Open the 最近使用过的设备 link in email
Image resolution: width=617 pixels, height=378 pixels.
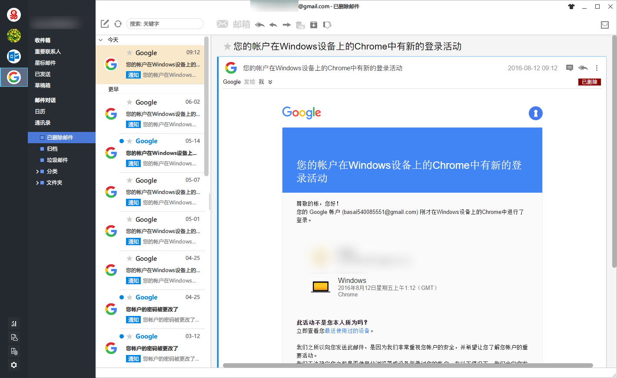pyautogui.click(x=347, y=331)
